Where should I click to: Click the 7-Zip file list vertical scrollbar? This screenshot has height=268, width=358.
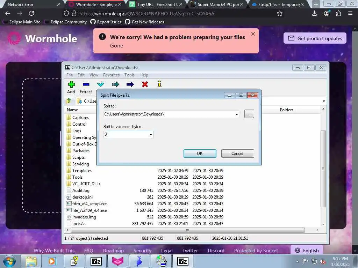pyautogui.click(x=323, y=169)
